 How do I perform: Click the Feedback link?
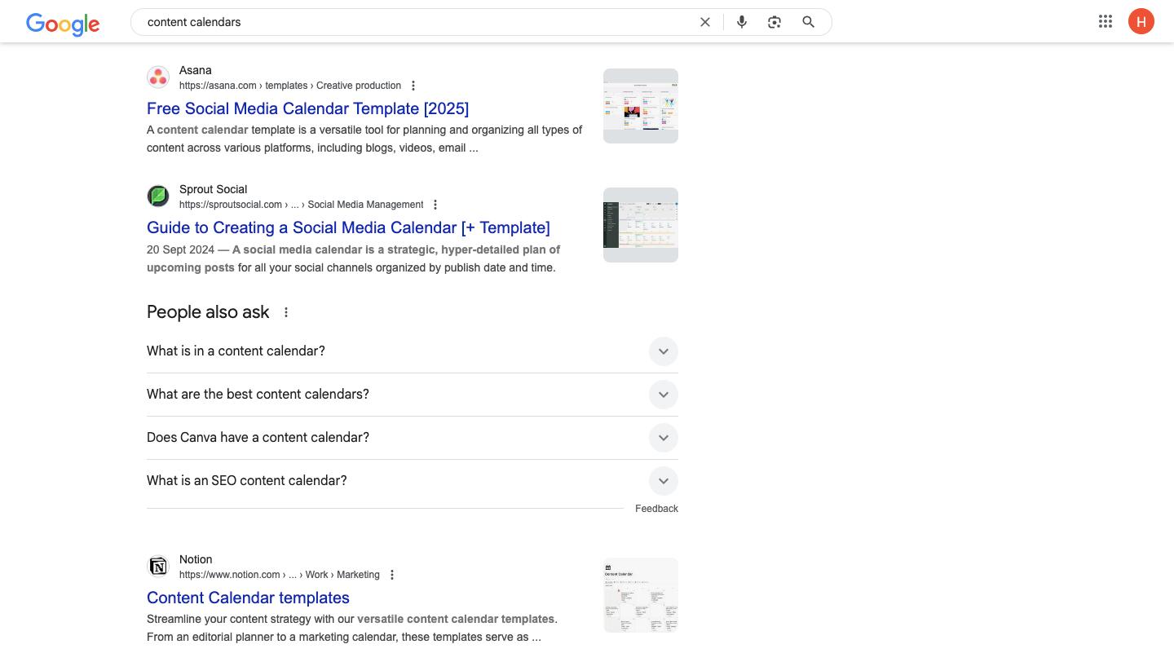[x=656, y=509]
